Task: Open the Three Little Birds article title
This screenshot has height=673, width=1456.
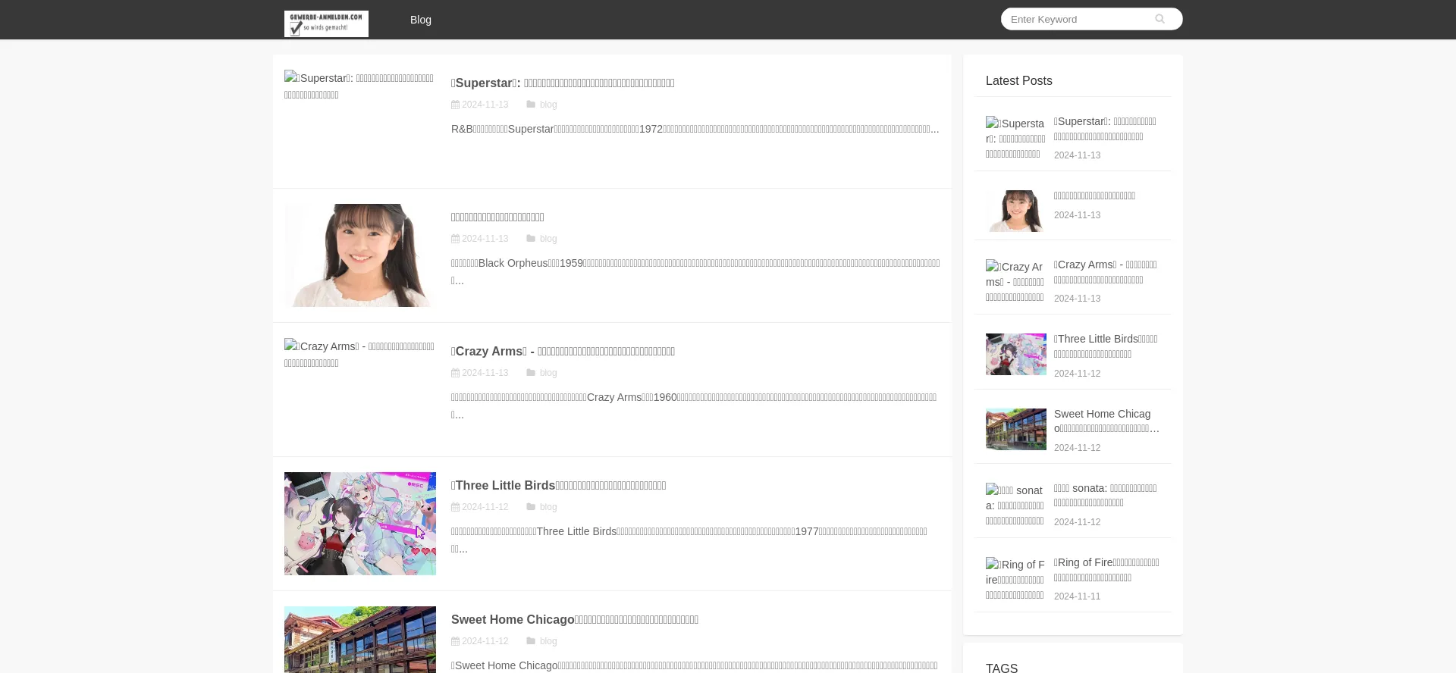Action: [x=559, y=486]
